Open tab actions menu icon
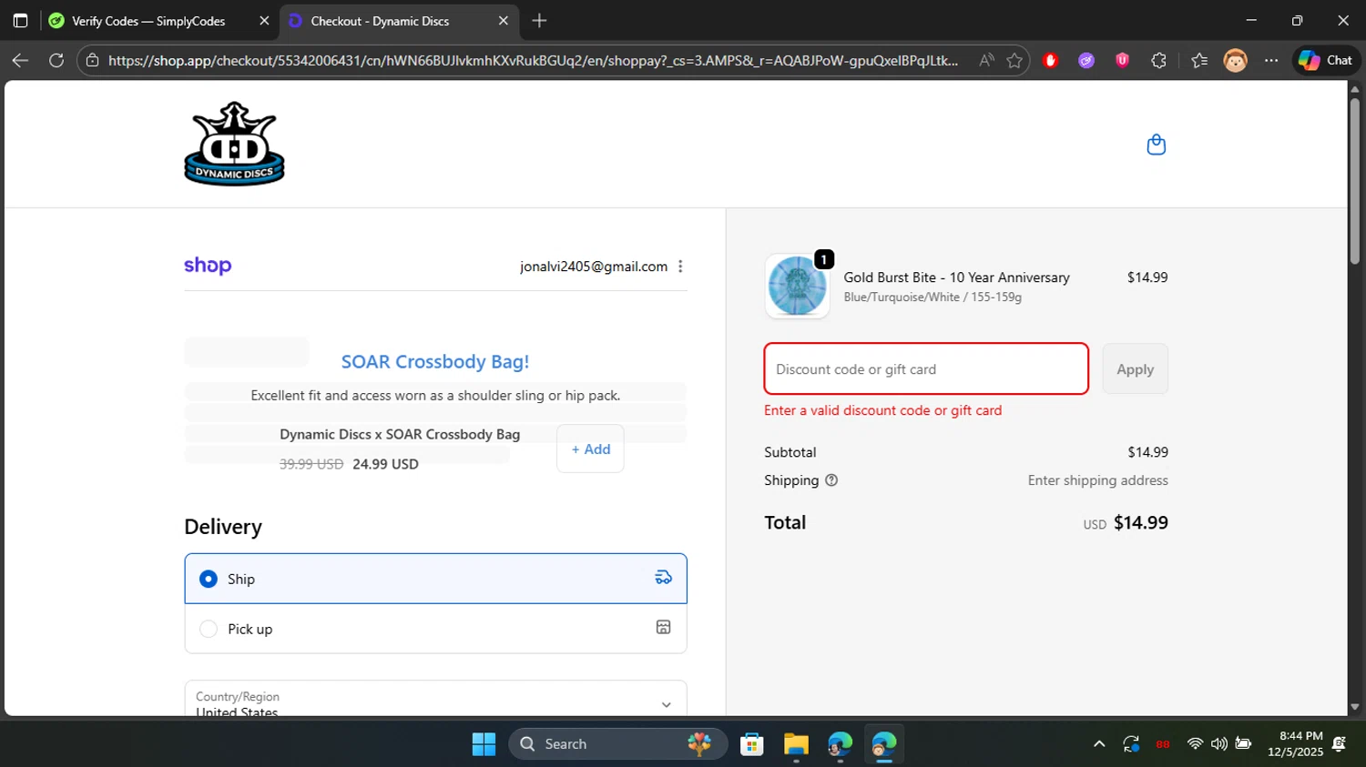 (x=20, y=20)
